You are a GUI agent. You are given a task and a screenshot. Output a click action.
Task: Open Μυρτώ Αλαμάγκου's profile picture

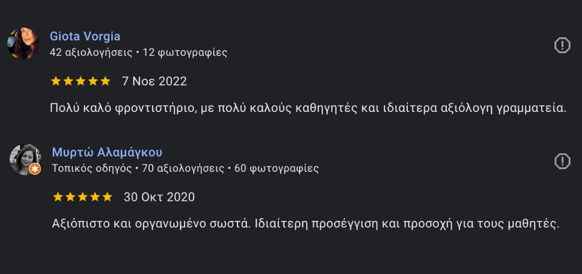tap(25, 159)
